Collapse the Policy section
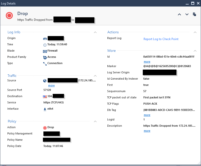Screen dimensions: 201x166 pyautogui.click(x=95, y=121)
